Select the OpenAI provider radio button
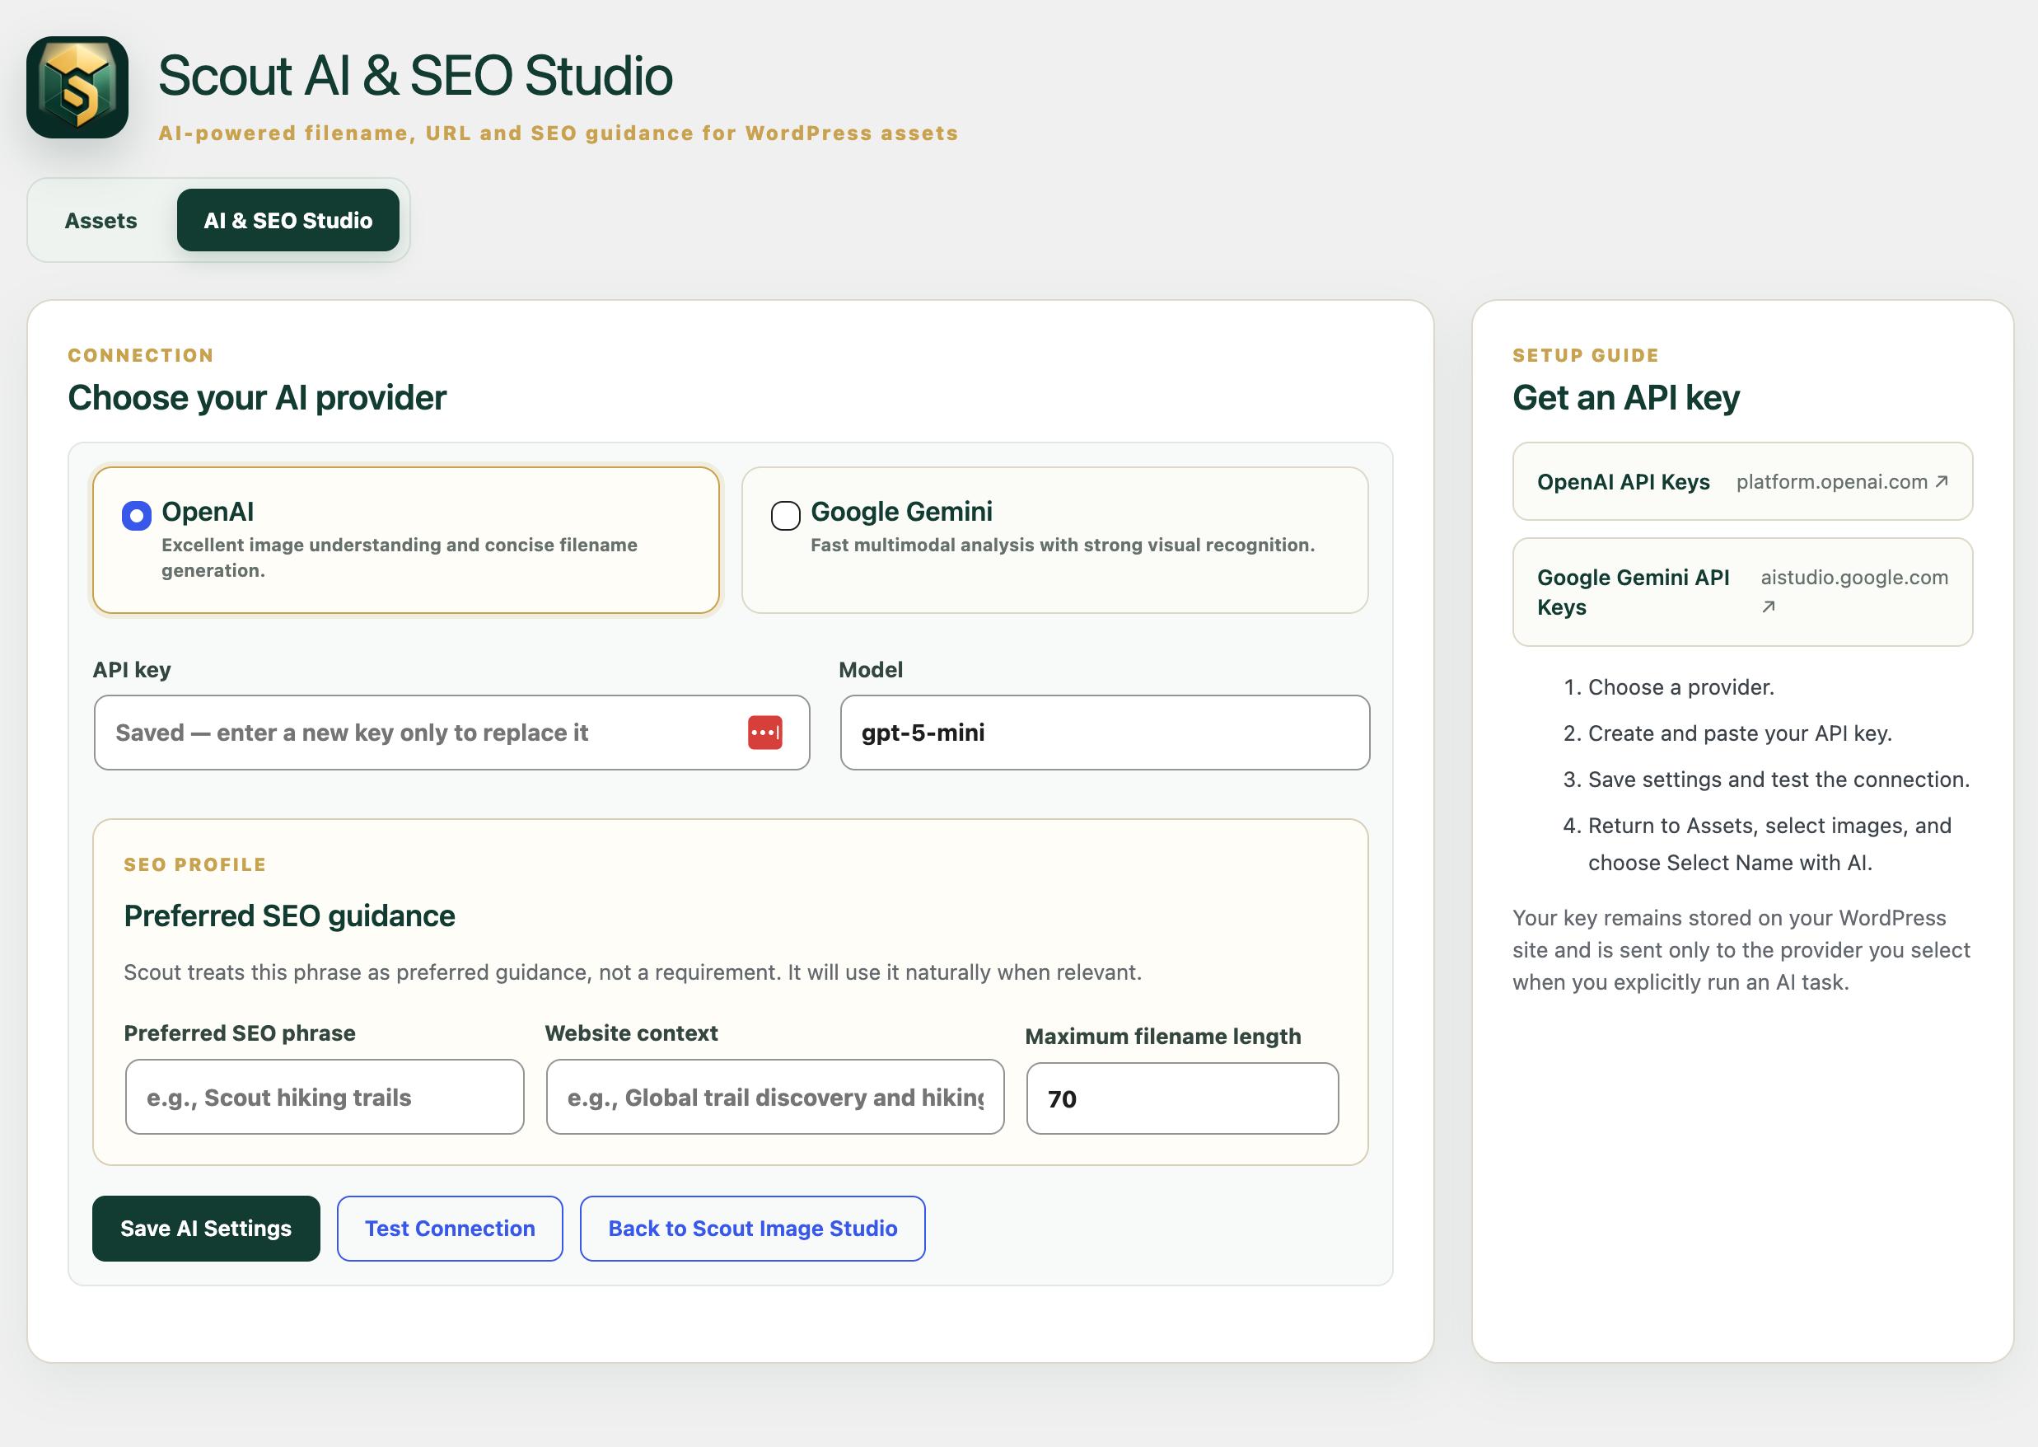Screen dimensions: 2038x1447 (x=136, y=515)
